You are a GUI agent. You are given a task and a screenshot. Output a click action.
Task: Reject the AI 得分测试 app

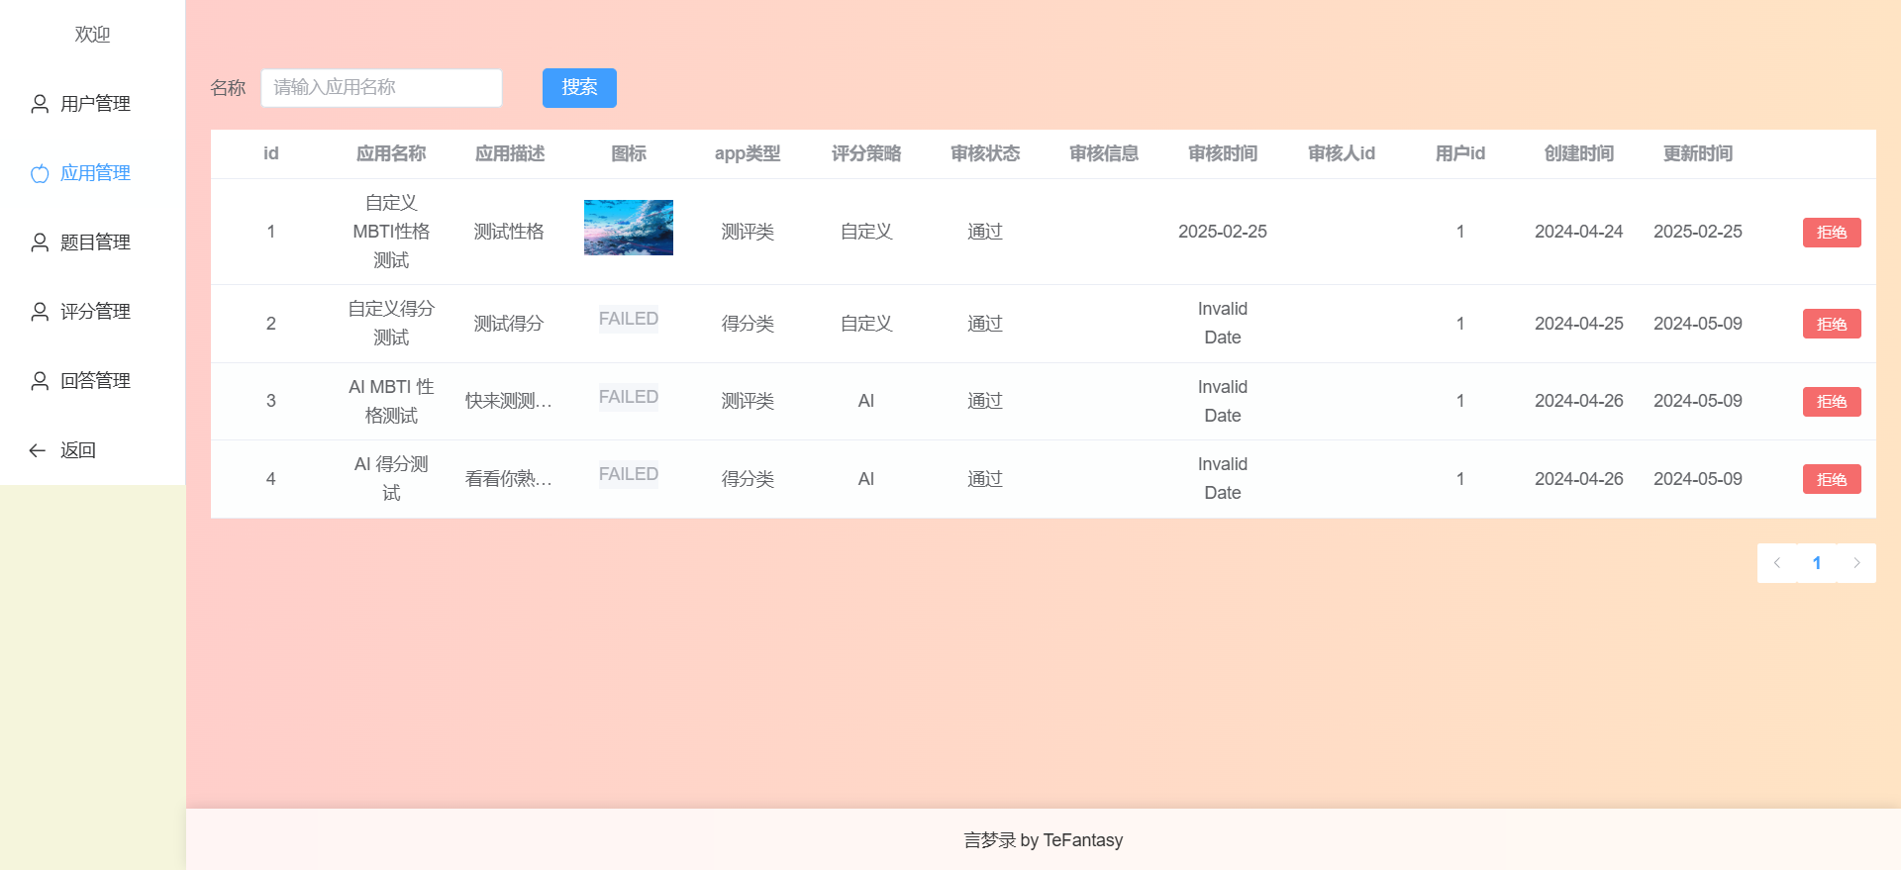coord(1832,479)
